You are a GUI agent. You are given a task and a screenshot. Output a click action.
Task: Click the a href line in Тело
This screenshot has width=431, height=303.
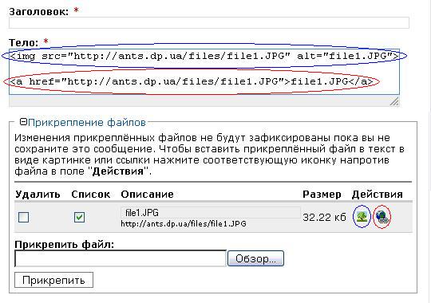click(192, 81)
